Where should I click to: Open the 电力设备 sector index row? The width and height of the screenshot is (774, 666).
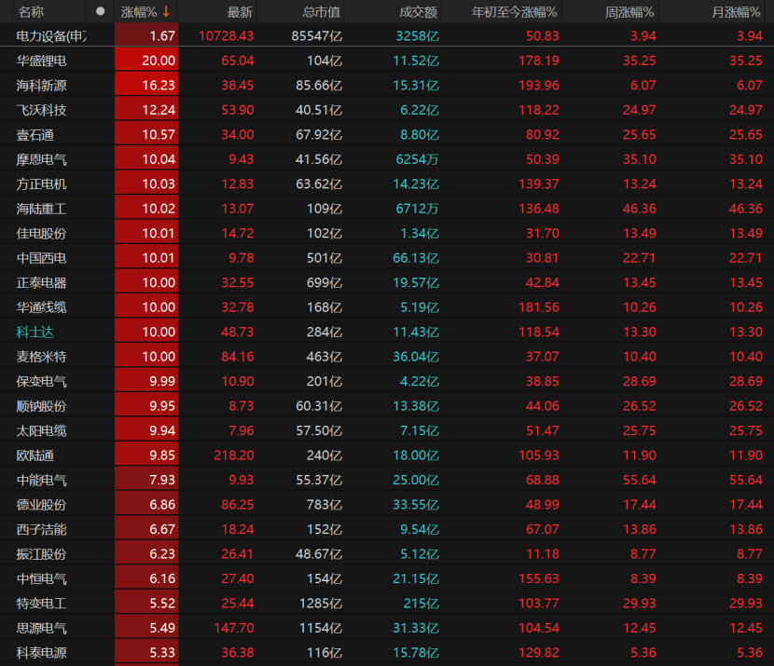(51, 35)
